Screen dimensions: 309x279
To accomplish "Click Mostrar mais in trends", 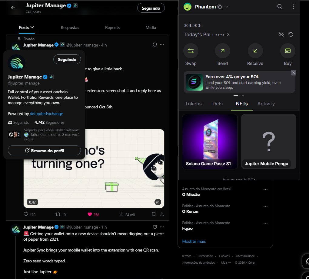I will (194, 241).
